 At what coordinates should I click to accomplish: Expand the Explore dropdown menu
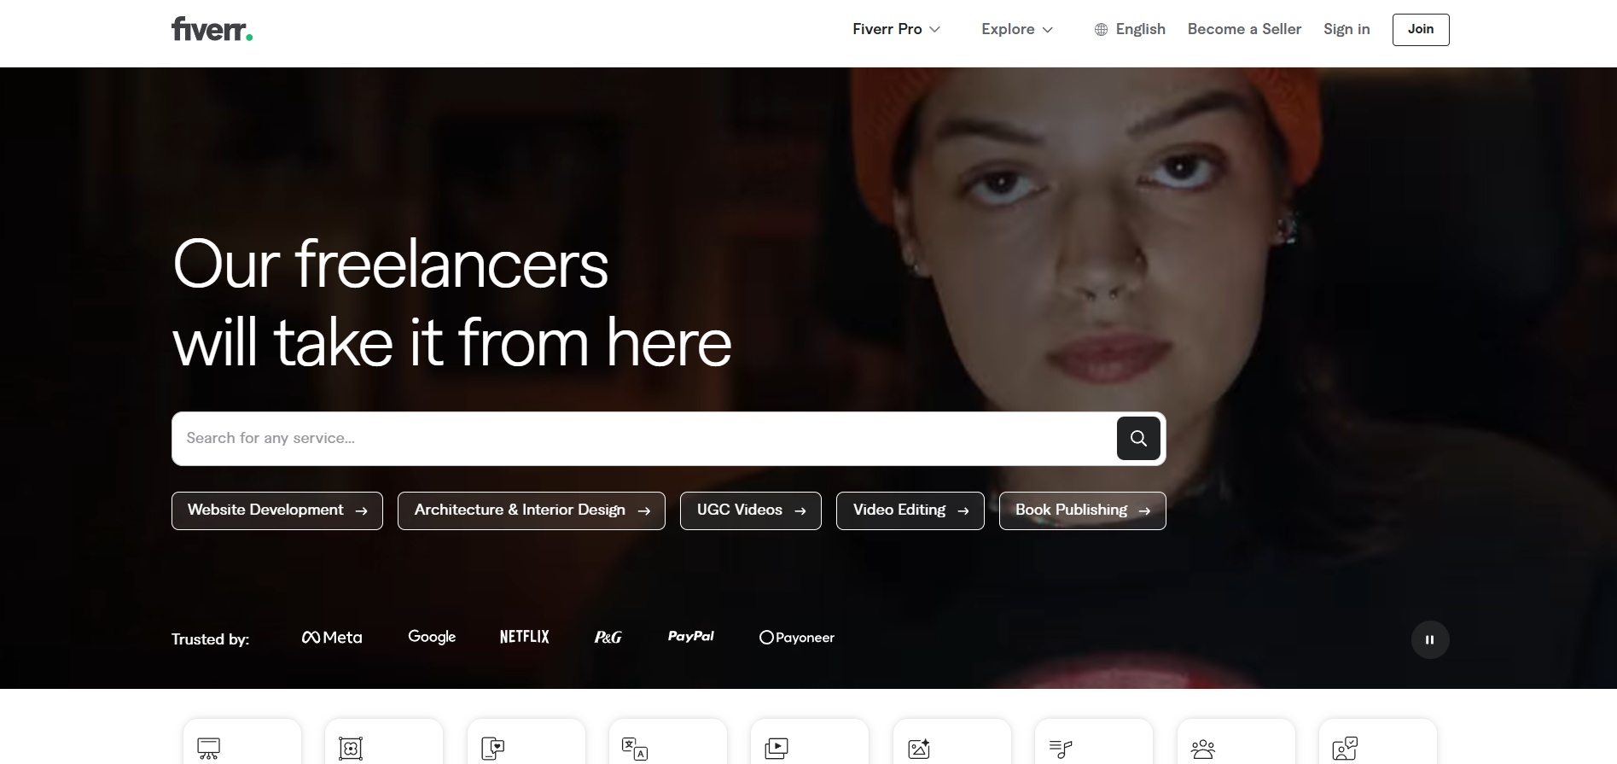[x=1016, y=29]
